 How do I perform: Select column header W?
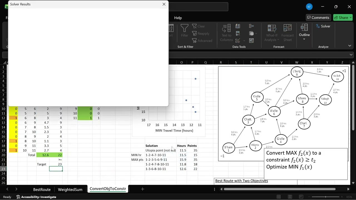pyautogui.click(x=296, y=62)
